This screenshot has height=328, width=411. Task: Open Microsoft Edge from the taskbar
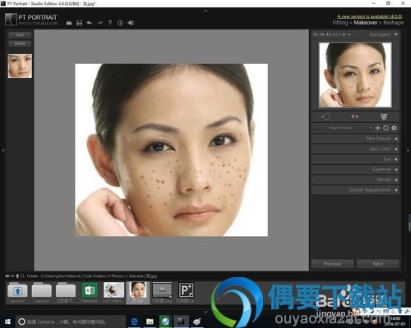134,321
